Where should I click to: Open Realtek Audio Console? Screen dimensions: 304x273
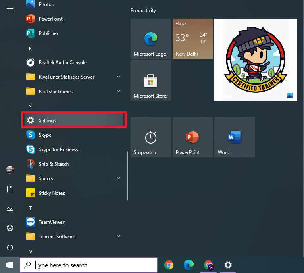(x=73, y=63)
